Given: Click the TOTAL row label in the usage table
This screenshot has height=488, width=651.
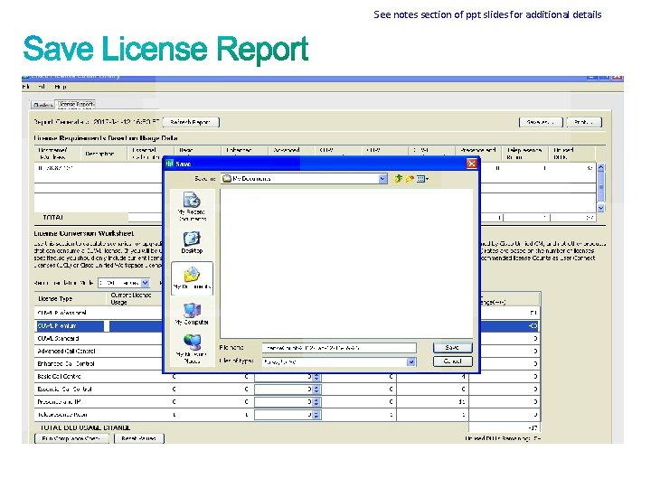Looking at the screenshot, I should click(53, 218).
